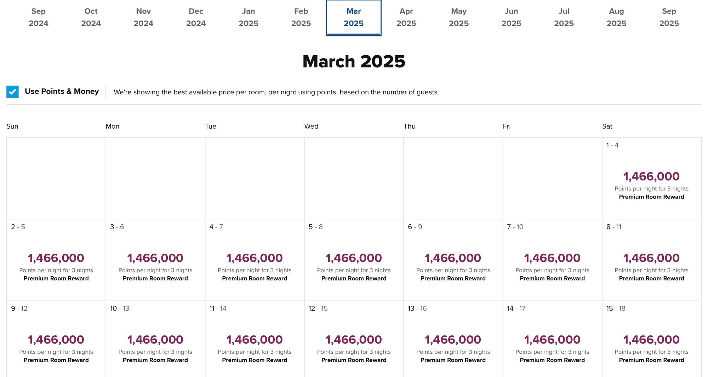Image resolution: width=708 pixels, height=377 pixels.
Task: View the Jun 2025 month tab
Action: pos(511,17)
